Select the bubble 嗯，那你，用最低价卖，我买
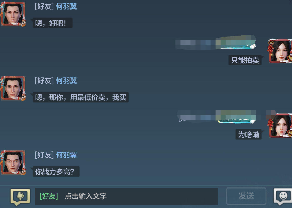The width and height of the screenshot is (292, 208). [x=81, y=97]
